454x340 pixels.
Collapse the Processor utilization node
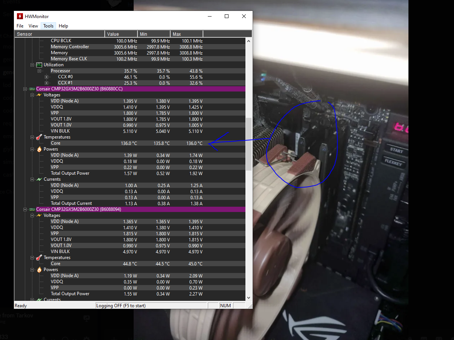coord(40,71)
